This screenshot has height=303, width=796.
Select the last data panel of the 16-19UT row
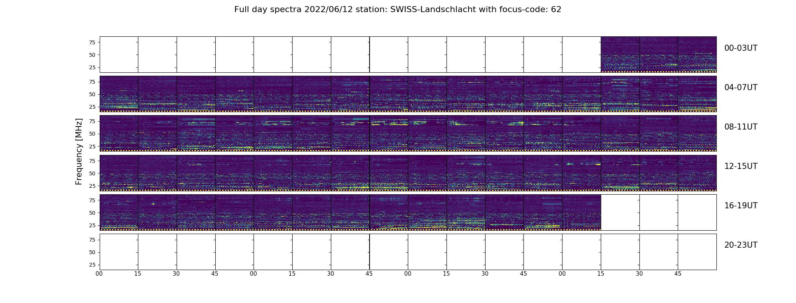point(581,212)
